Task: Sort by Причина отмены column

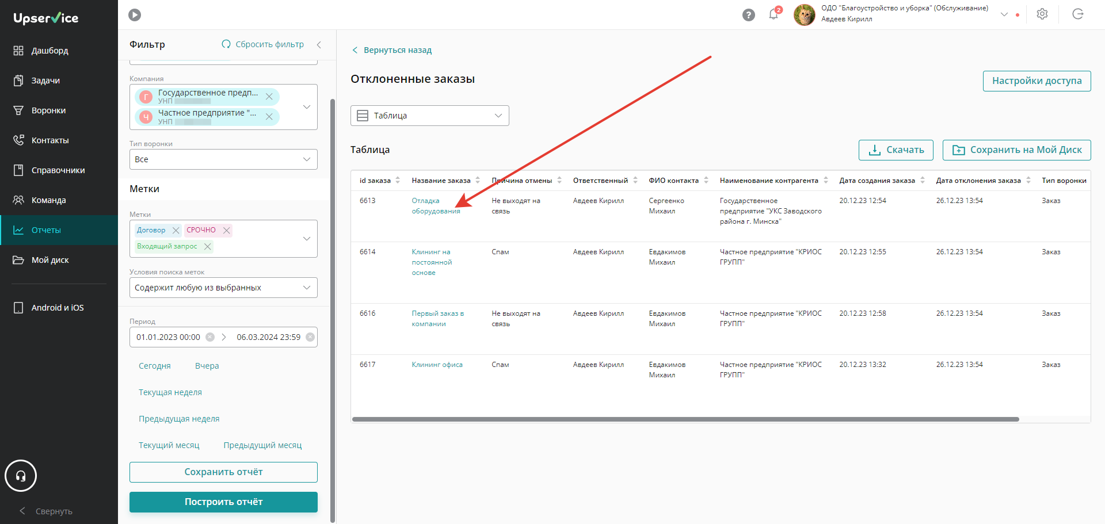Action: [x=559, y=181]
